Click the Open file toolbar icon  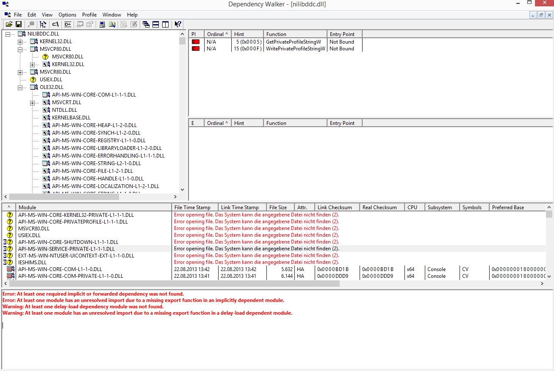click(x=8, y=25)
